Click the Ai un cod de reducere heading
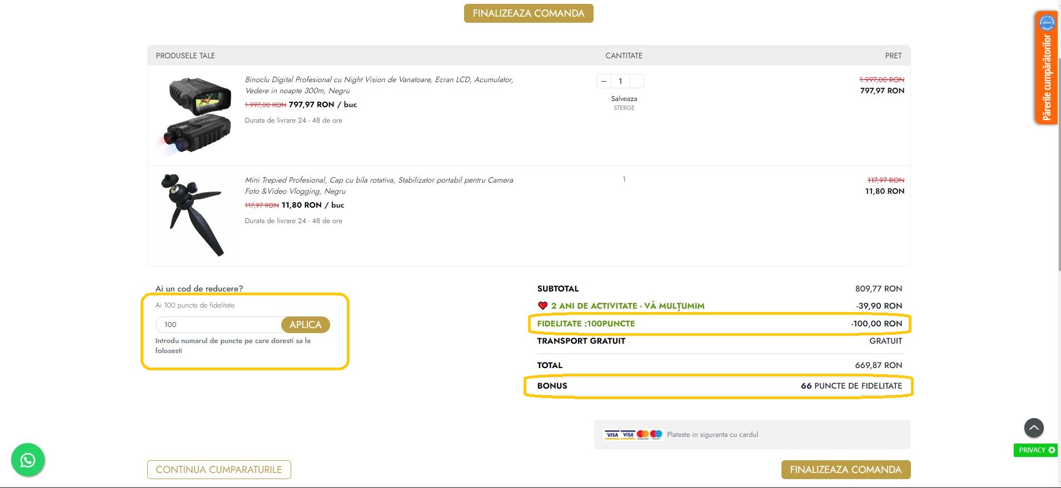This screenshot has height=488, width=1061. (x=199, y=289)
